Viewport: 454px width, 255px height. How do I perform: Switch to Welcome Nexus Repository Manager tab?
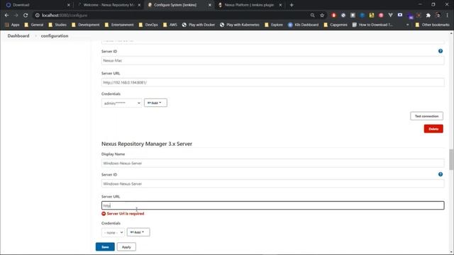point(108,5)
